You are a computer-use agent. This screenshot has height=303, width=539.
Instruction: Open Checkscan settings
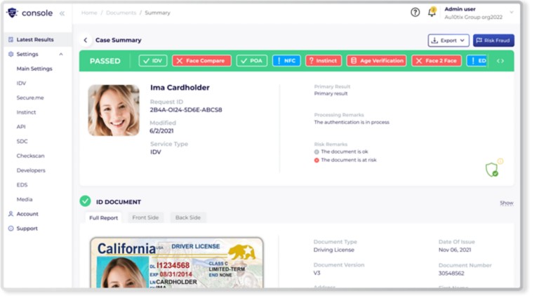(x=31, y=156)
